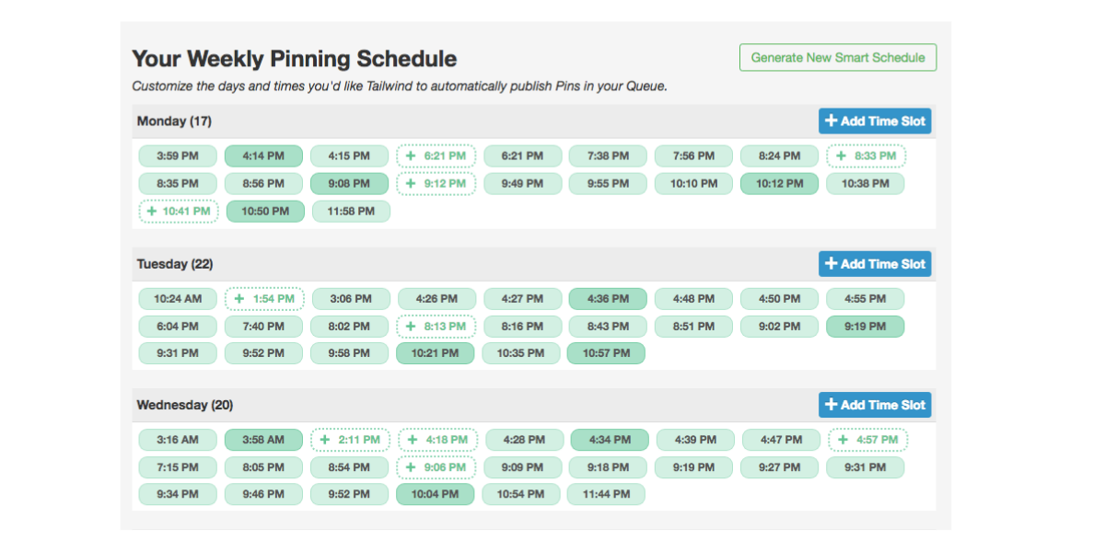The width and height of the screenshot is (1105, 552).
Task: Select Monday's 11:58 PM time slot
Action: (x=351, y=212)
